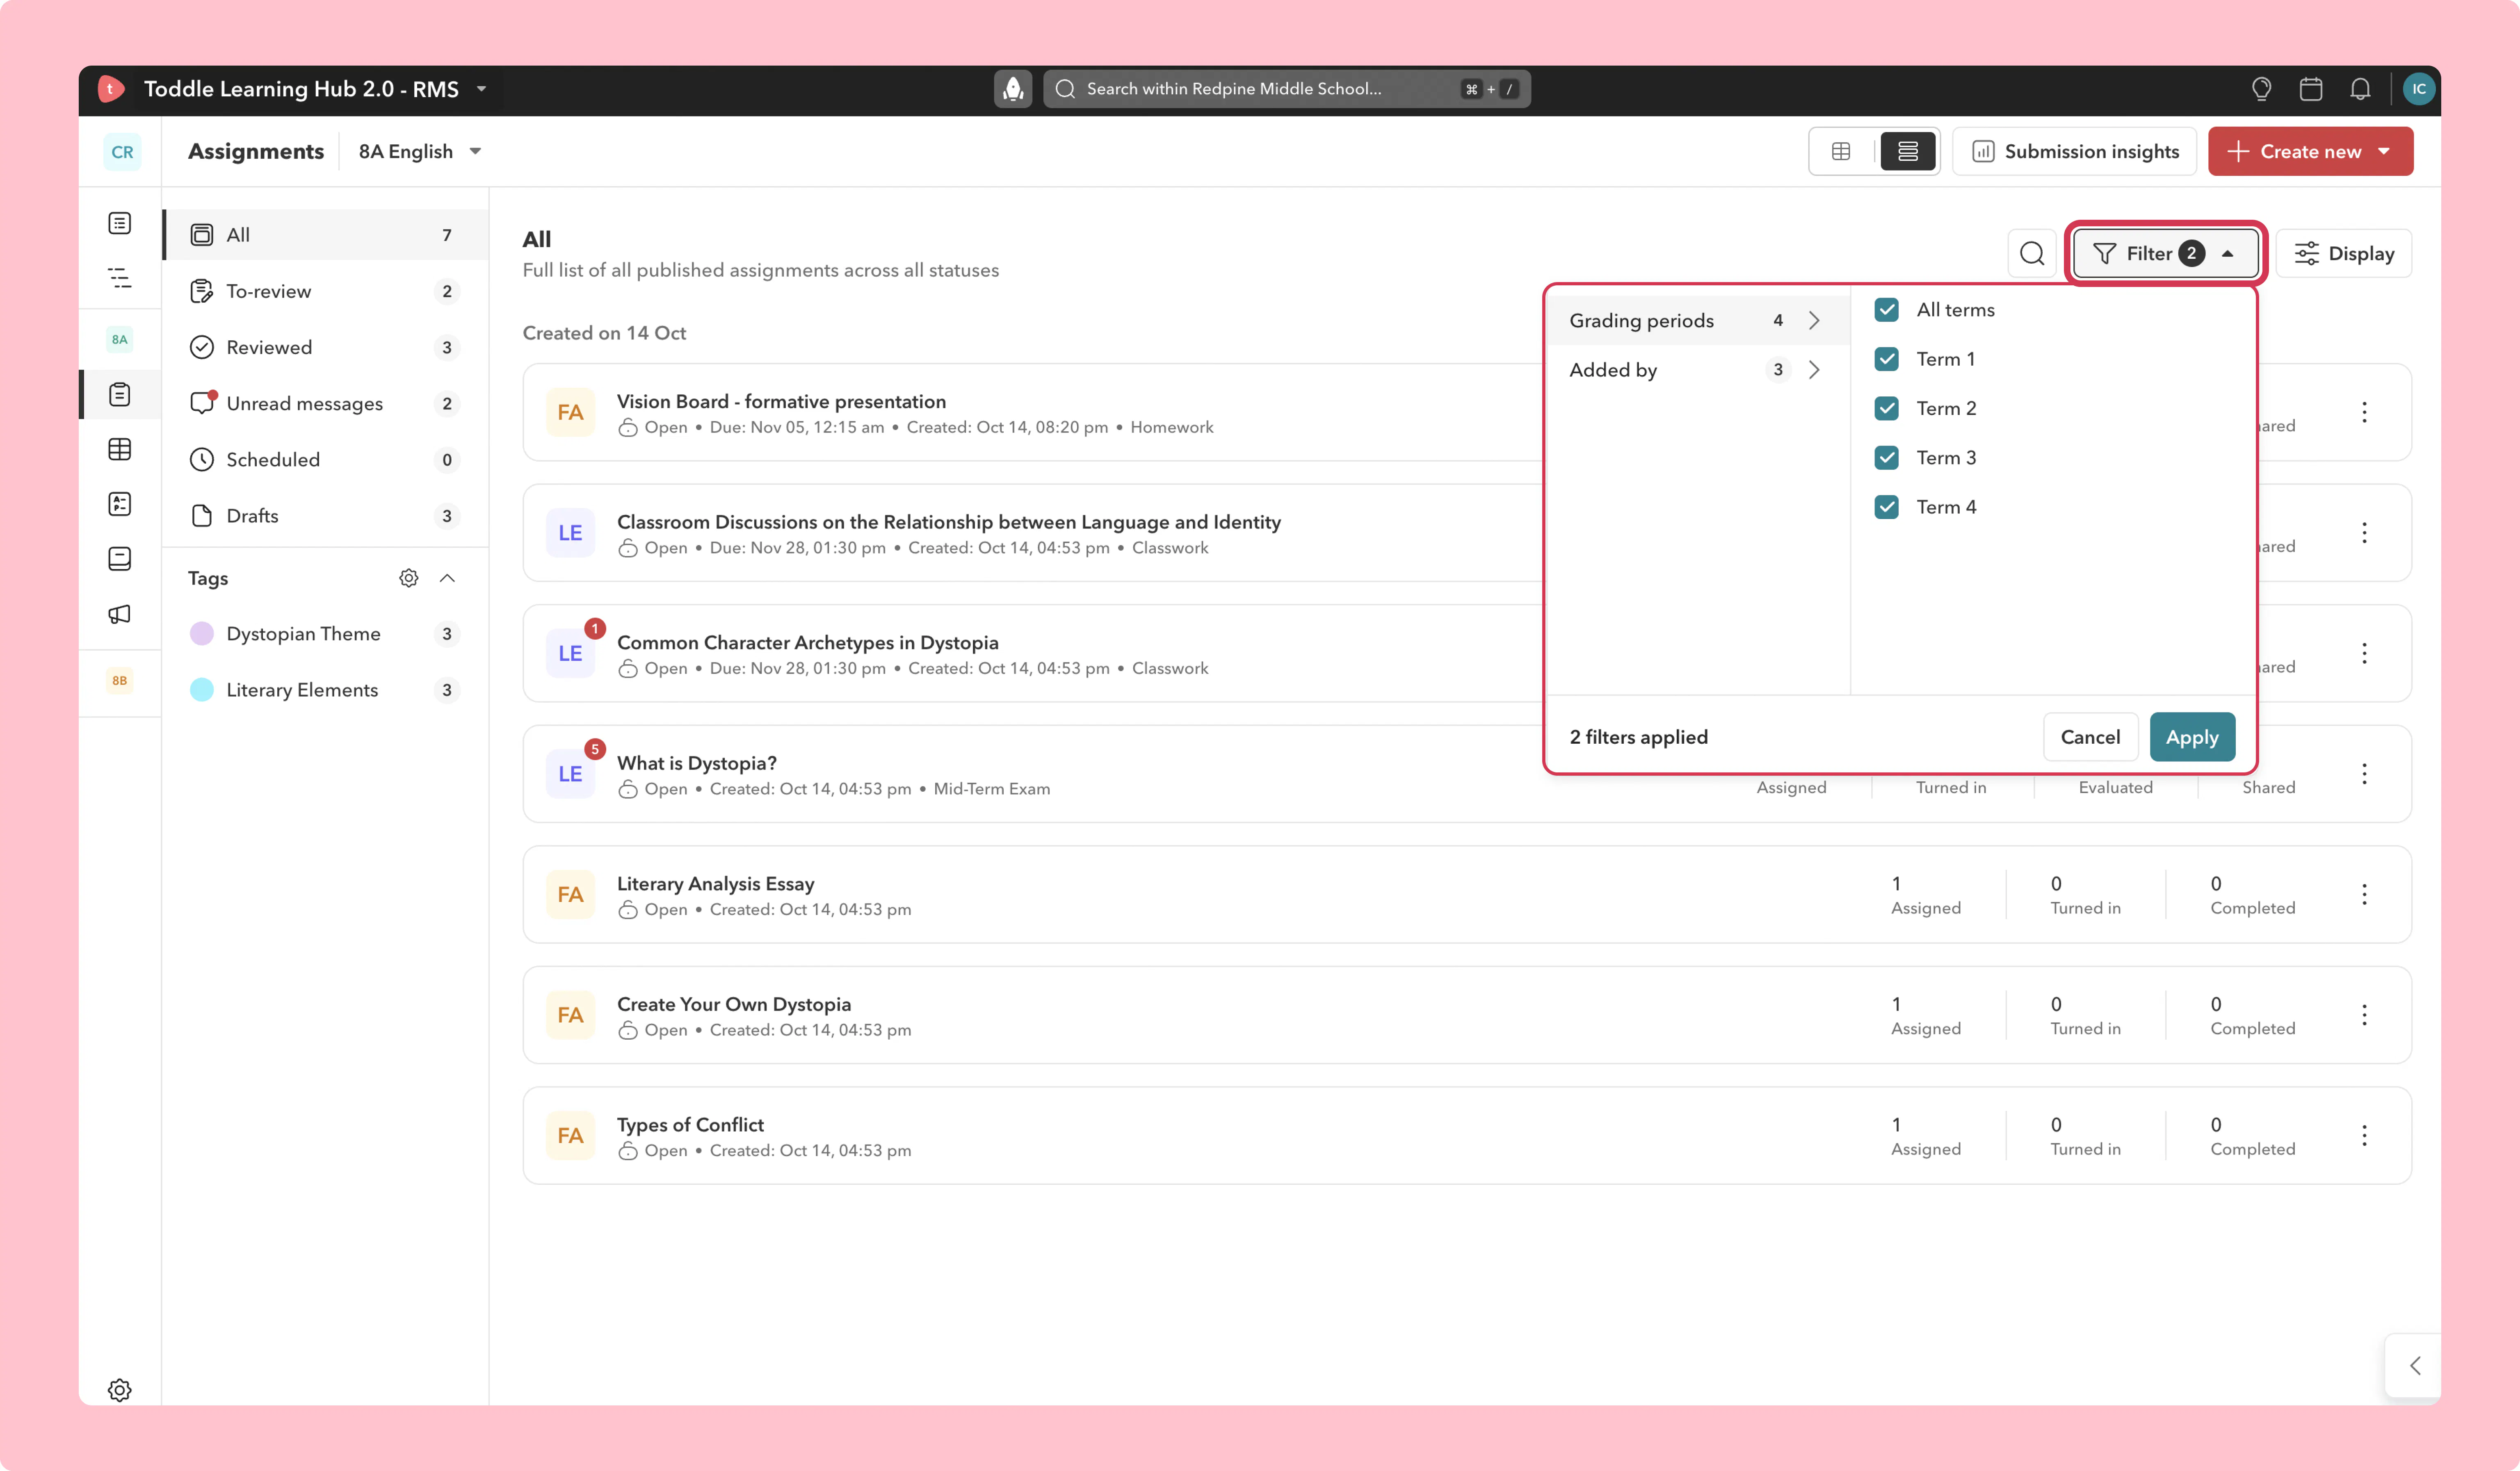Open the gradebook table sidebar icon
This screenshot has width=2520, height=1471.
point(120,450)
